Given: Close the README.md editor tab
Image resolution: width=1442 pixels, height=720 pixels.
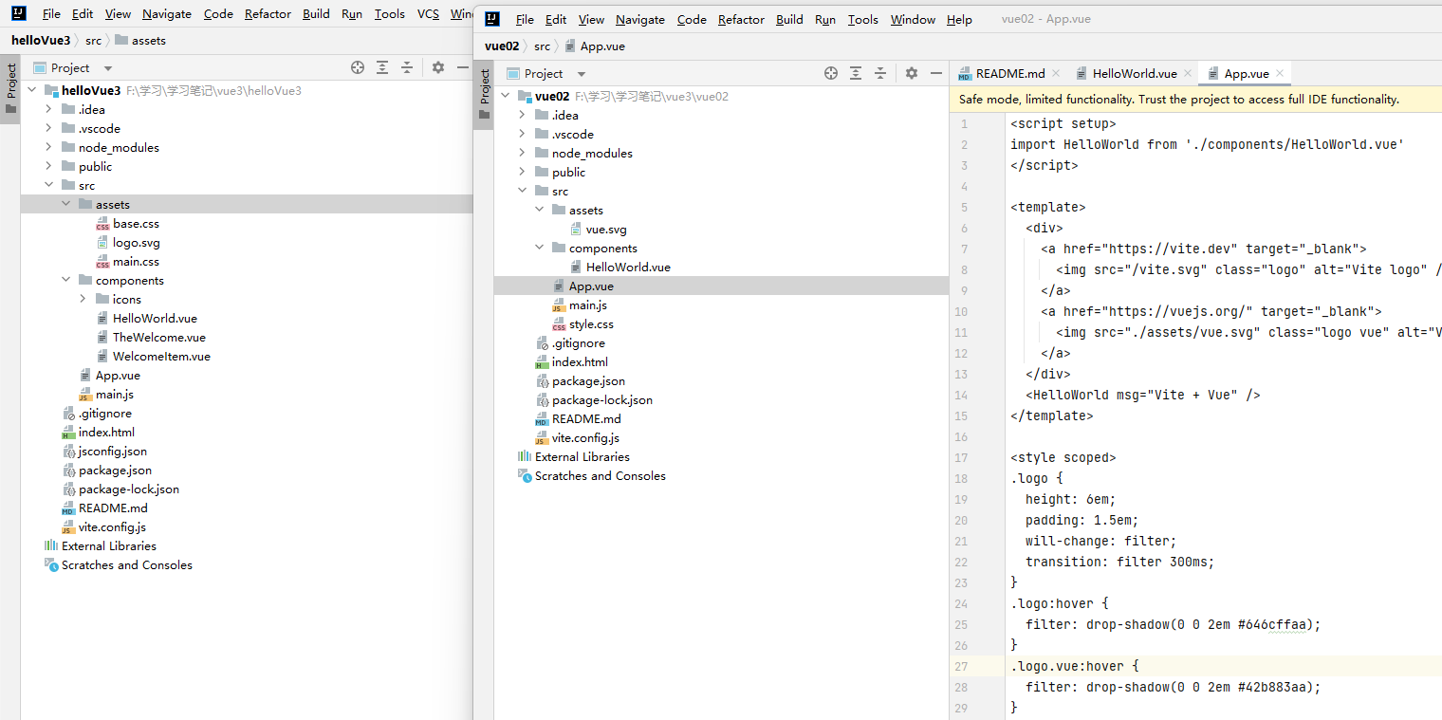Looking at the screenshot, I should pos(1055,73).
